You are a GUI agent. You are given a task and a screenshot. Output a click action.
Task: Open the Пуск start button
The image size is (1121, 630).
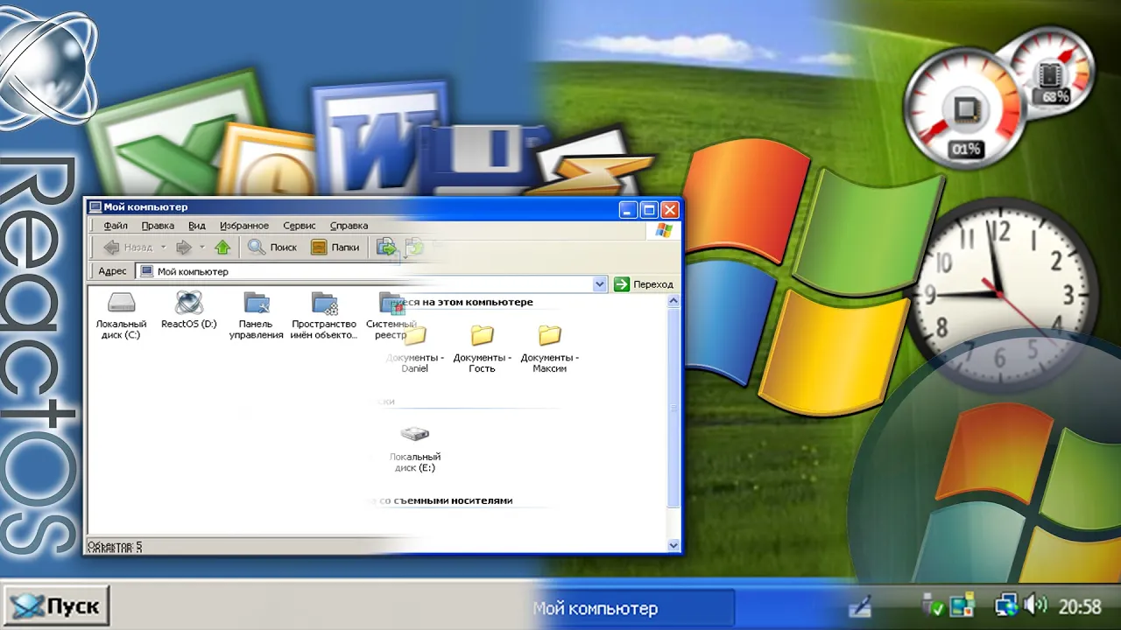coord(57,605)
